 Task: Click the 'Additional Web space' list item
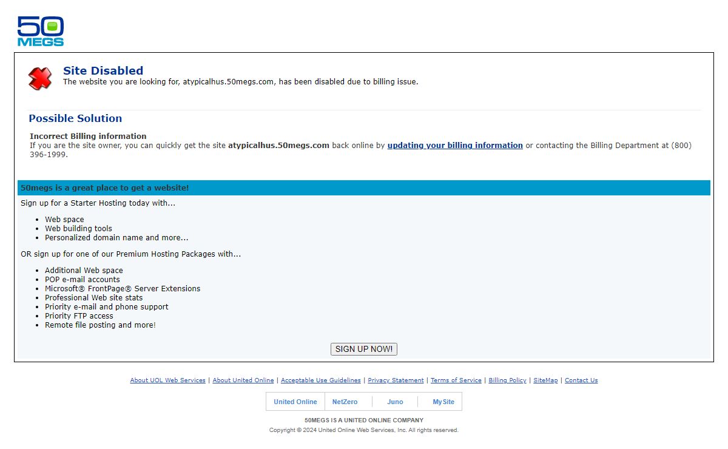coord(84,271)
